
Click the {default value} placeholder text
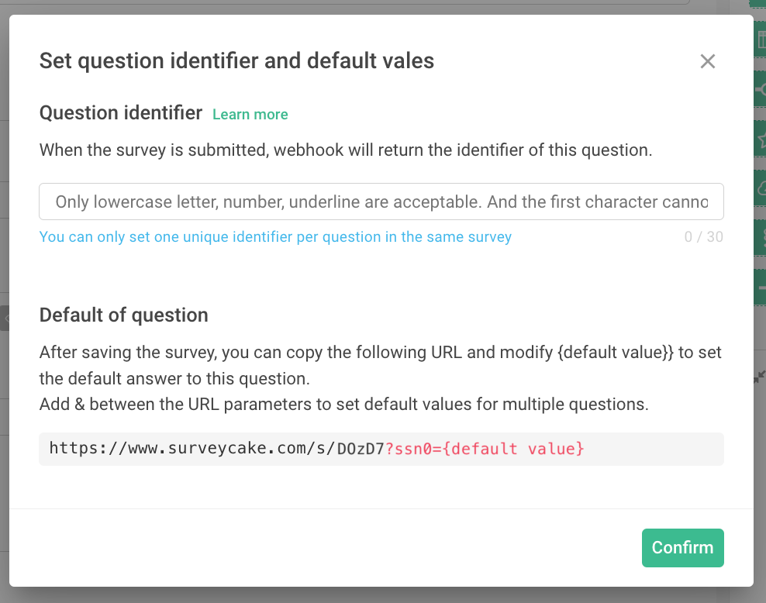click(512, 449)
